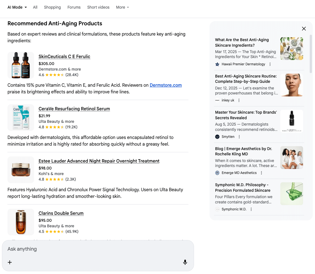Click the sources panel scrollbar
This screenshot has height=274, width=315.
(311, 54)
